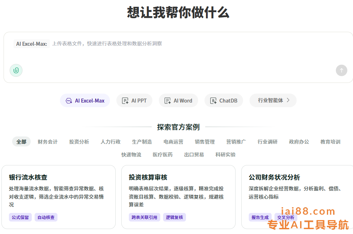Click the 自动核查 tag
Screen dimensions: 353x234
pyautogui.click(x=46, y=217)
